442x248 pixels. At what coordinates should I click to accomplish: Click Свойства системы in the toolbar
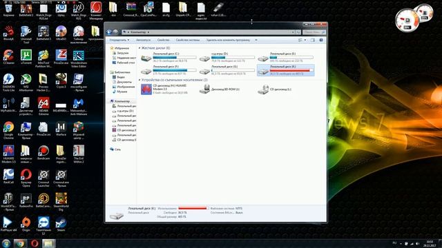[x=188, y=40]
